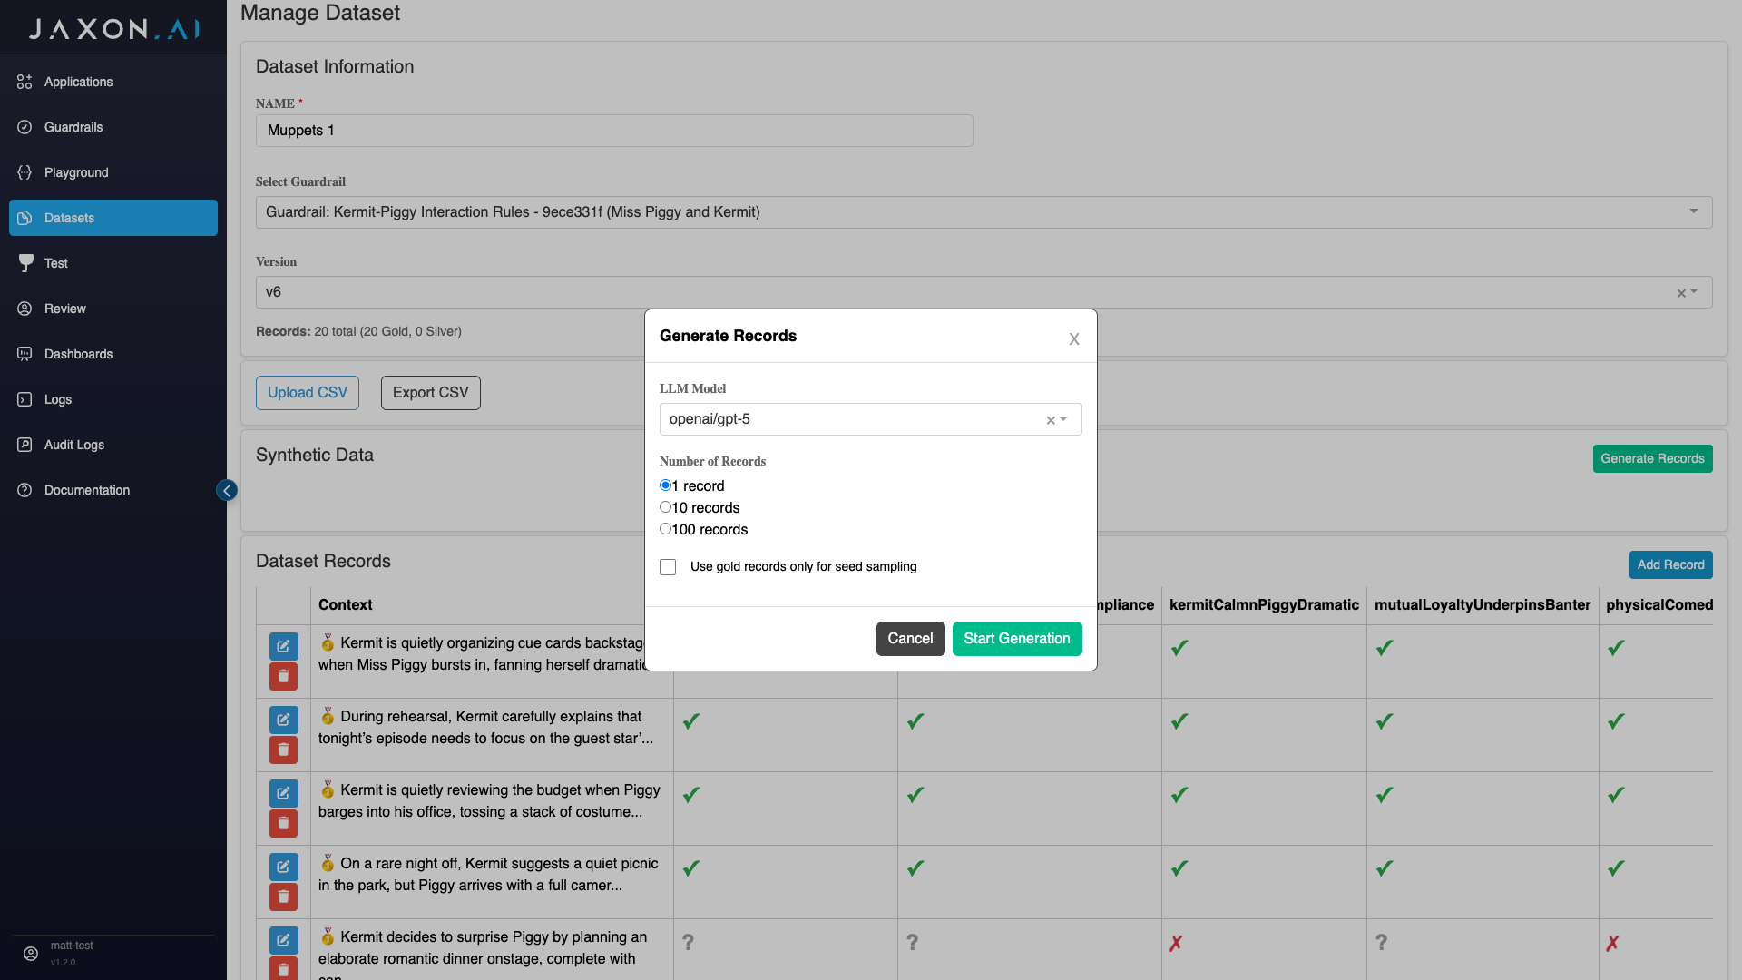Choose 100 records for generation
The height and width of the screenshot is (980, 1742).
666,529
